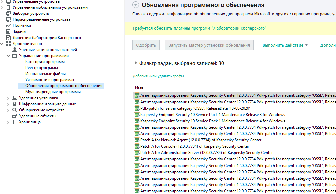Click the Device selections icon
Viewport: 336px width, 194px height.
(8, 13)
